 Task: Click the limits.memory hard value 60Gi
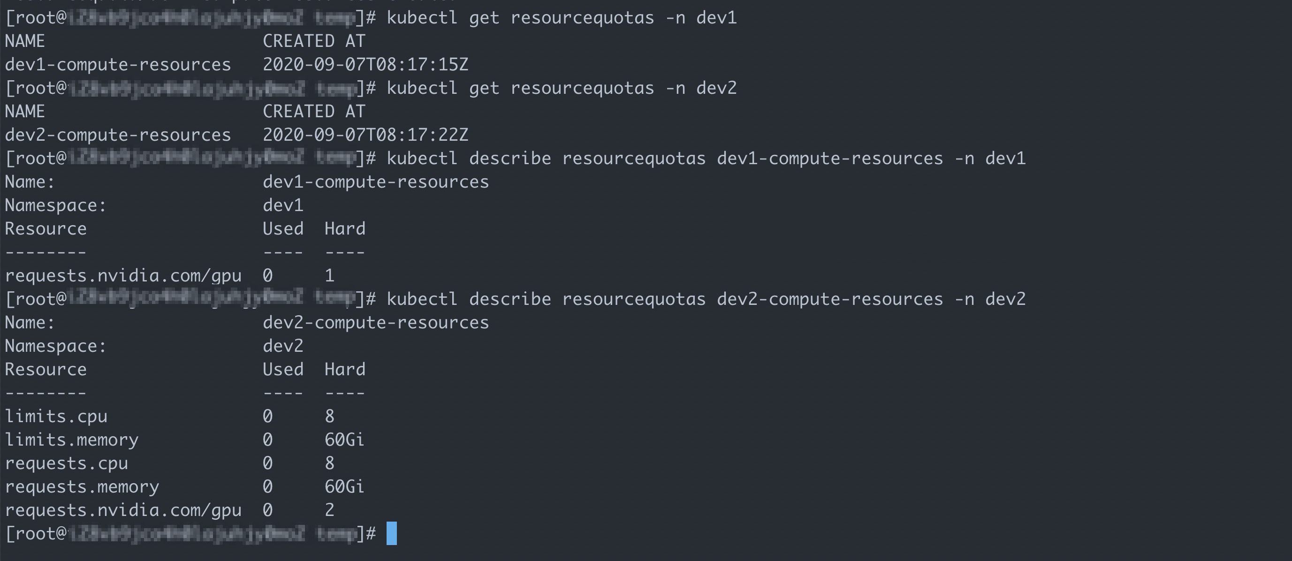(x=344, y=440)
